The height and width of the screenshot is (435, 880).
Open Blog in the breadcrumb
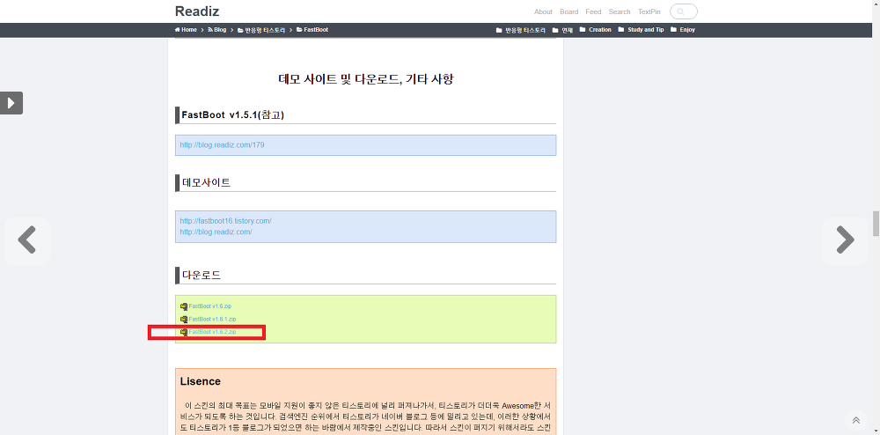coord(216,30)
